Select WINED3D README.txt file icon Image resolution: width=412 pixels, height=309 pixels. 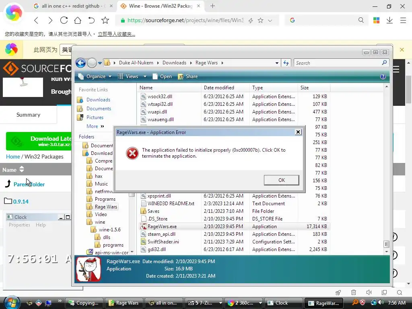click(144, 203)
